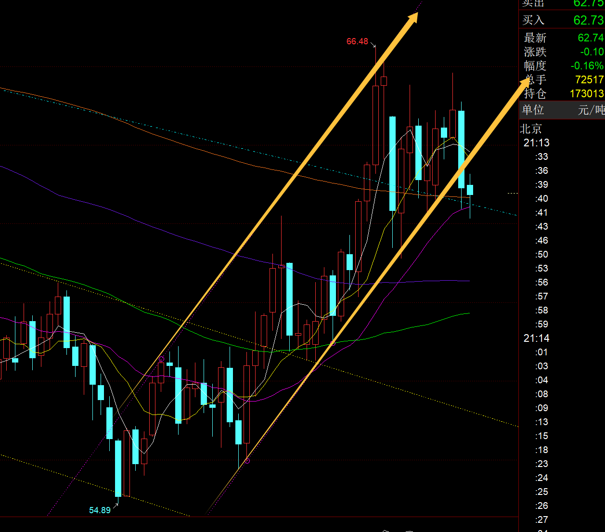Click the :13 tick time row
The height and width of the screenshot is (532, 605).
(541, 422)
